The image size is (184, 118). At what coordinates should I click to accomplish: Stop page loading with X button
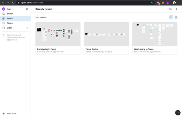(13, 3)
